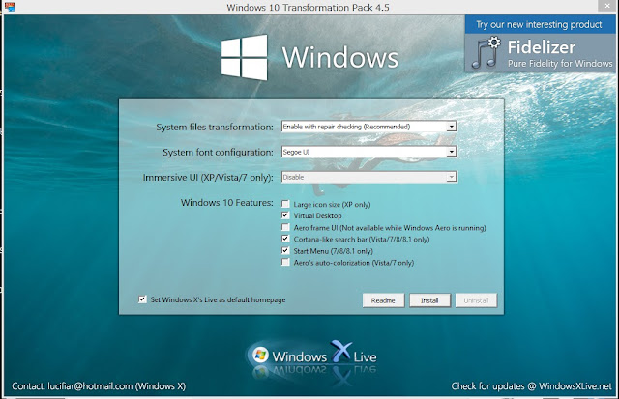Enable Aero's auto-colorization checkbox
Viewport: 619px width, 399px height.
(285, 262)
